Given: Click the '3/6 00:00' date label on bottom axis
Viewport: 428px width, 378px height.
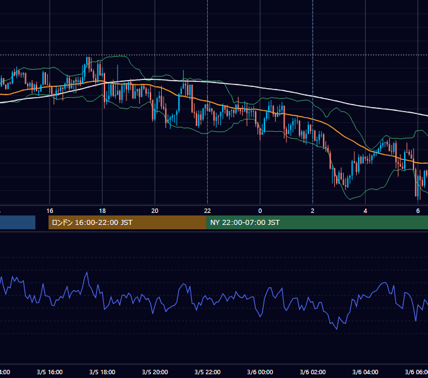Looking at the screenshot, I should point(260,372).
